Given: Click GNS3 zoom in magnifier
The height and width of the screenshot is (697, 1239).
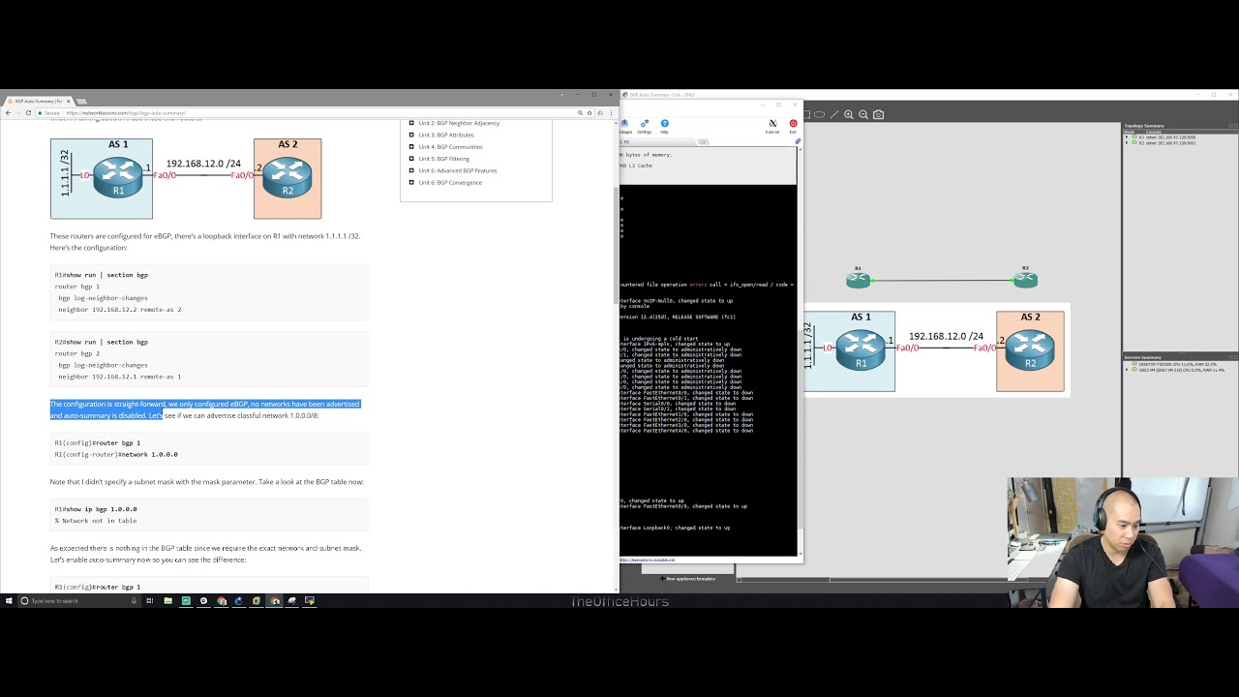Looking at the screenshot, I should coord(849,114).
